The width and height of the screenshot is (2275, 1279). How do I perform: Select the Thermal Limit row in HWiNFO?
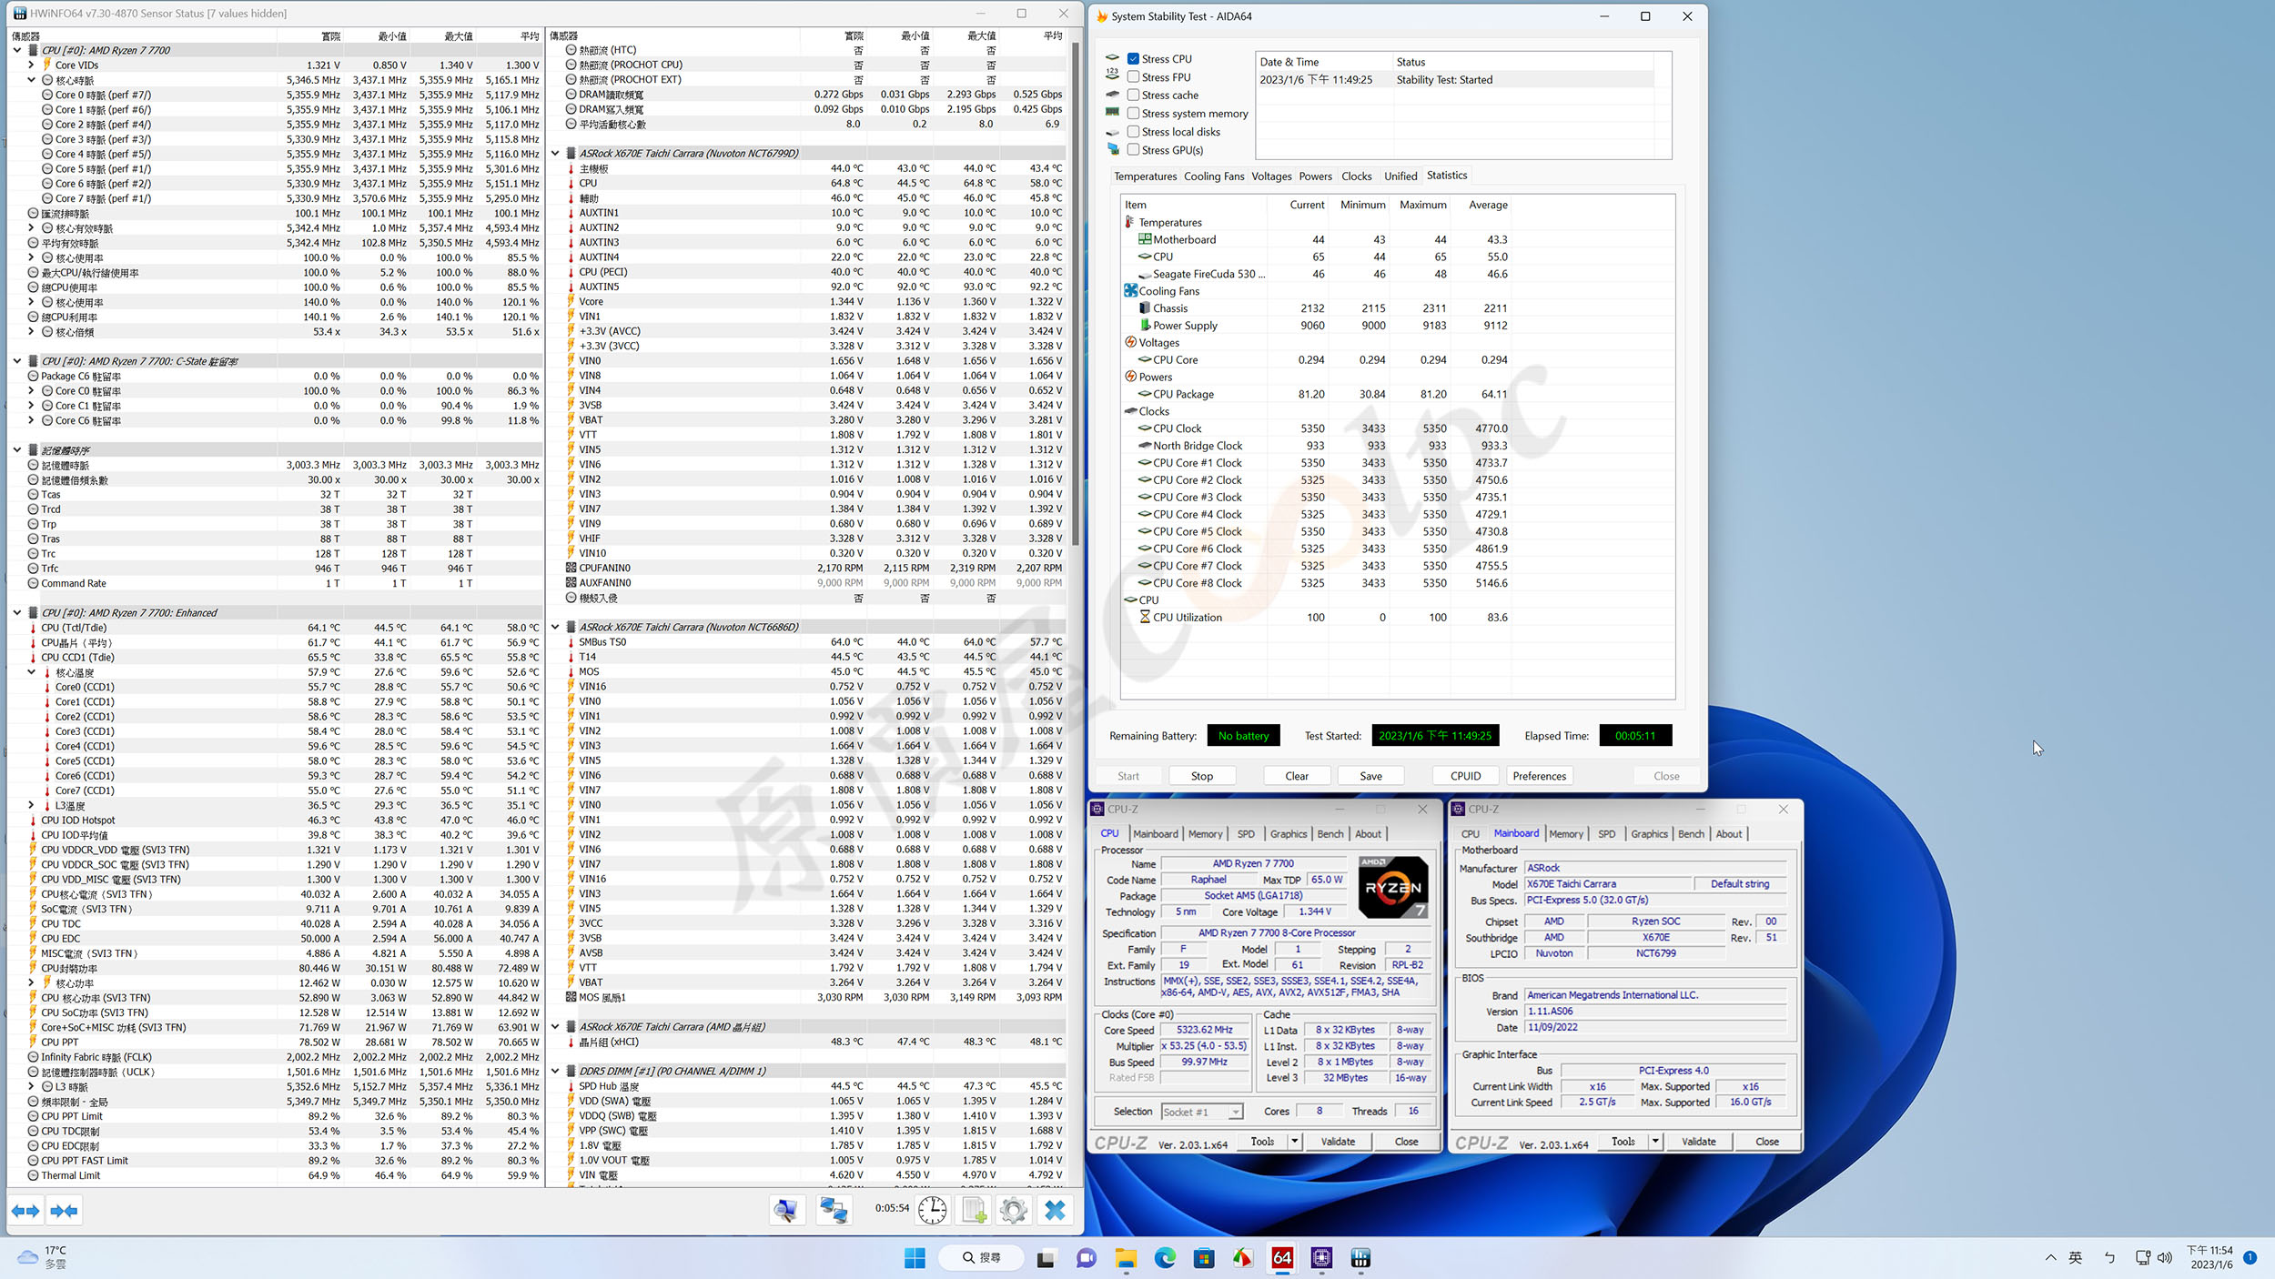coord(275,1175)
